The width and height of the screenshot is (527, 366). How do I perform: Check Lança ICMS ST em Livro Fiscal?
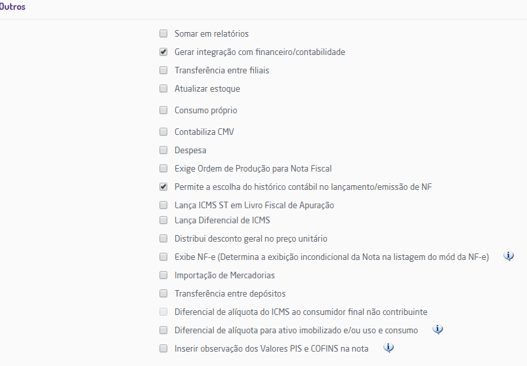pos(163,205)
